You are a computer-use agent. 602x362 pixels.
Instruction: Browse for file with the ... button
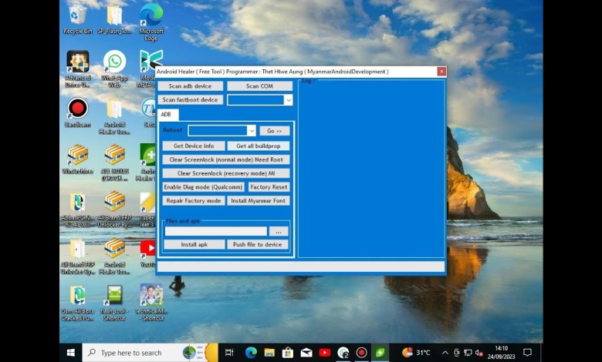click(279, 231)
